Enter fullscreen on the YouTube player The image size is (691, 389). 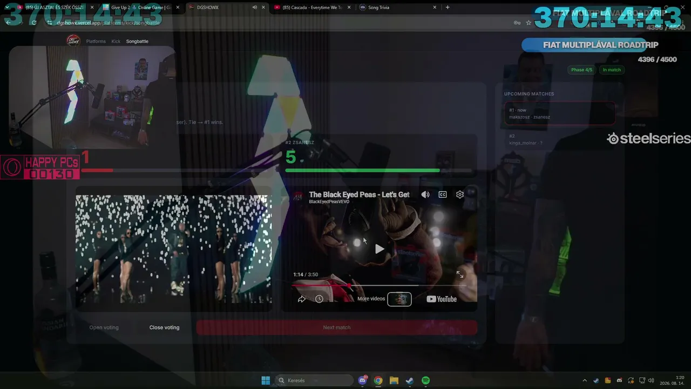tap(460, 274)
